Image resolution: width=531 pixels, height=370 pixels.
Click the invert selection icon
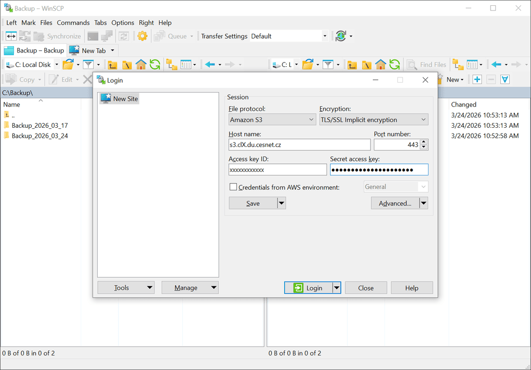(505, 80)
